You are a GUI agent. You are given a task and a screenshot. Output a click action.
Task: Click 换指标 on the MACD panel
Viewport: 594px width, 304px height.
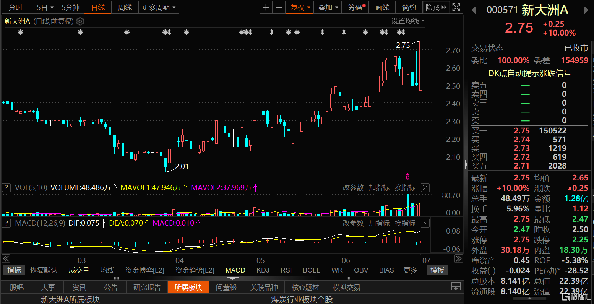[x=405, y=223]
